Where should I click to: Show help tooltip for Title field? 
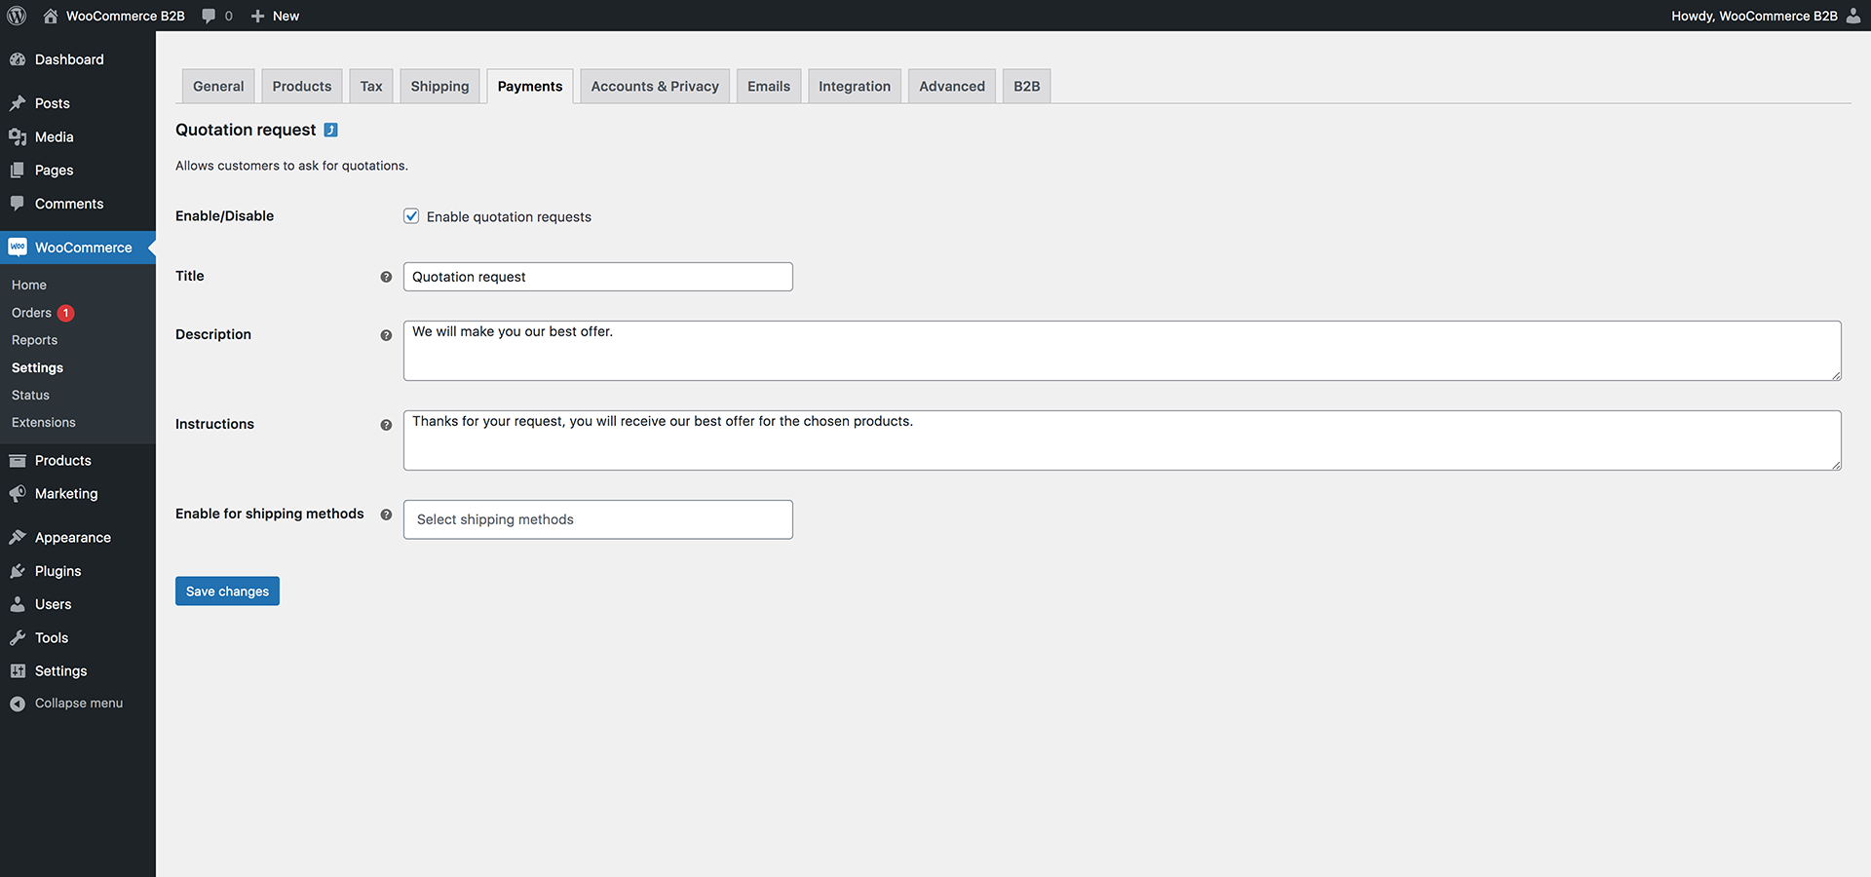point(386,277)
